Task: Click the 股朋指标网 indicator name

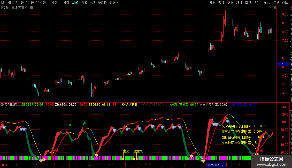Action: tap(12, 105)
